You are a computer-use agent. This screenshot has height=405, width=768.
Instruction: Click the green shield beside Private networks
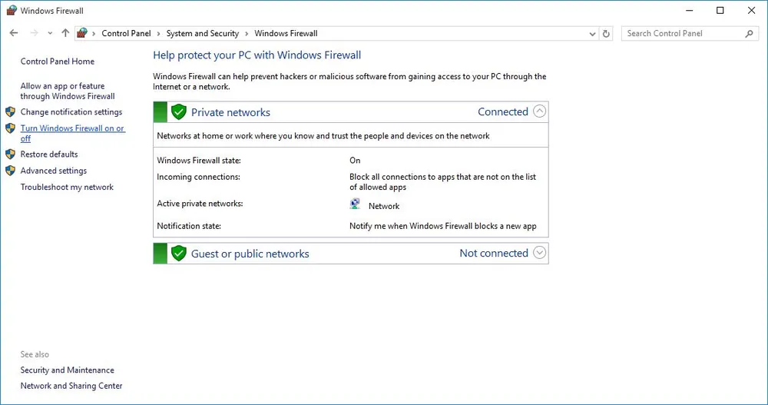pos(179,112)
